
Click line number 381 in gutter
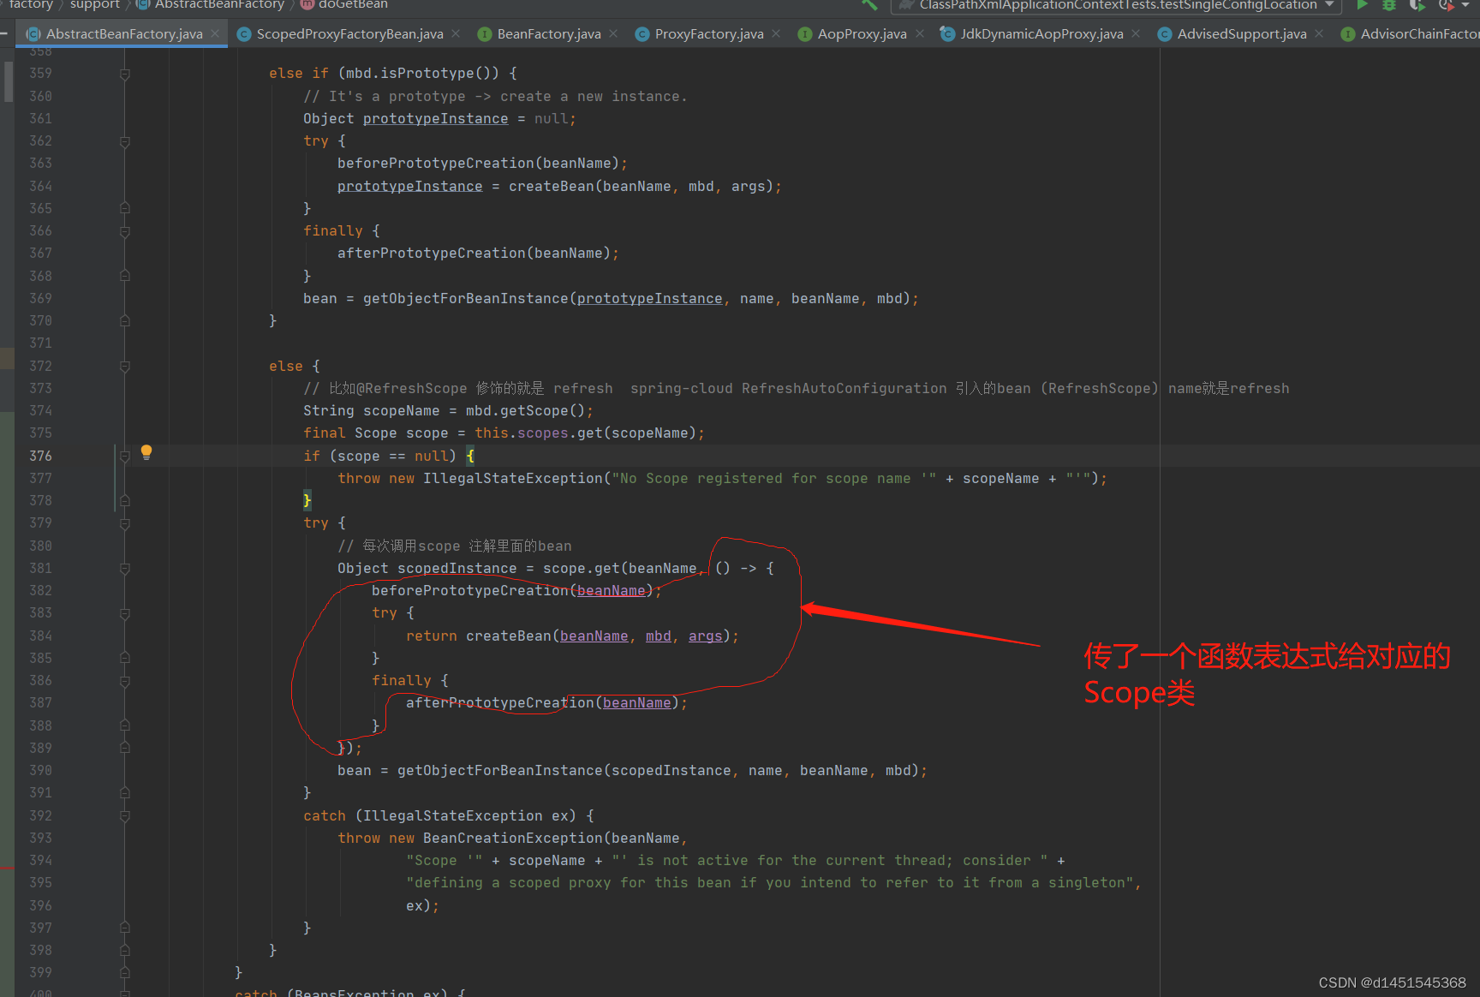40,569
